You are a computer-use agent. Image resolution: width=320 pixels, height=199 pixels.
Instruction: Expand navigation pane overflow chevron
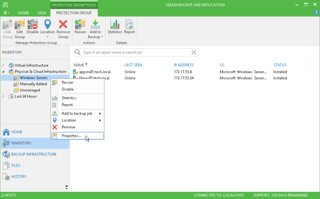66,187
